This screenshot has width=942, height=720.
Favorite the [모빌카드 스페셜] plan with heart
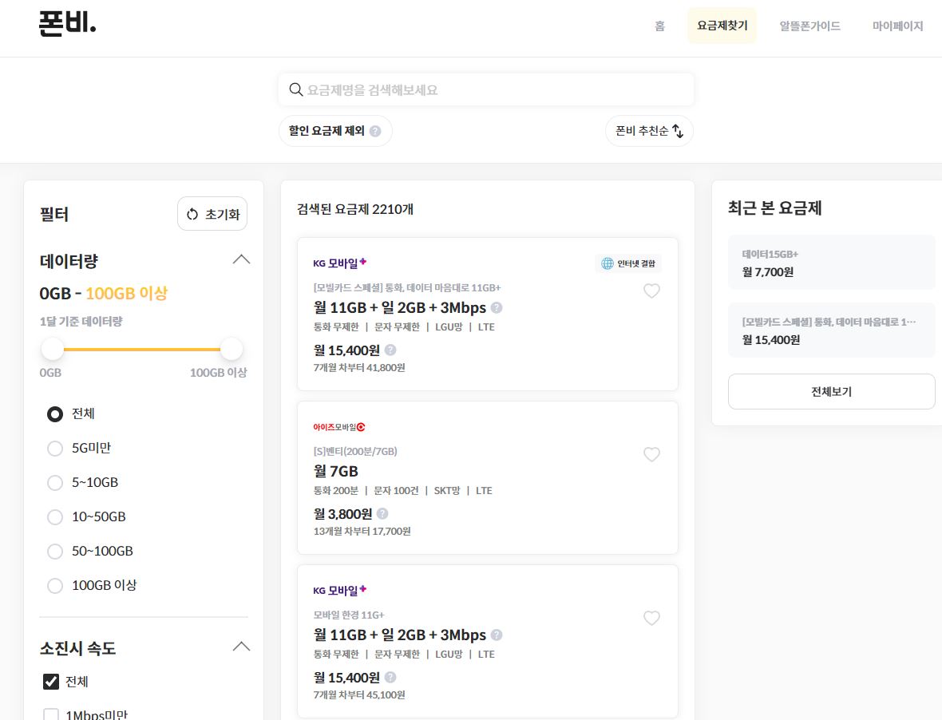tap(651, 291)
